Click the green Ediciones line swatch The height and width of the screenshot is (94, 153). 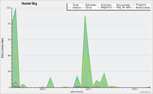[x=83, y=5]
